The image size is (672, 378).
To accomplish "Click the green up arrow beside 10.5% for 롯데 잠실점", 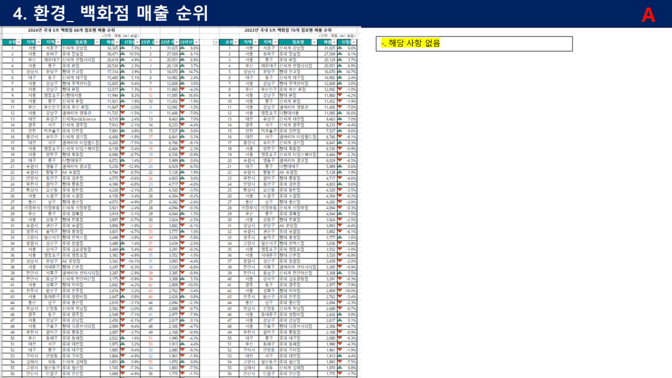I will 123,54.
